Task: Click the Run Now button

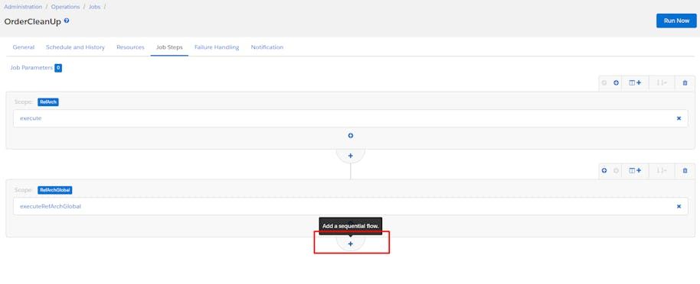Action: 676,21
